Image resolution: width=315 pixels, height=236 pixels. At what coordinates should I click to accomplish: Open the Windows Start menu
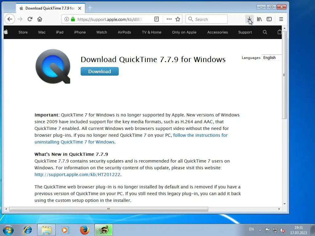[8, 230]
